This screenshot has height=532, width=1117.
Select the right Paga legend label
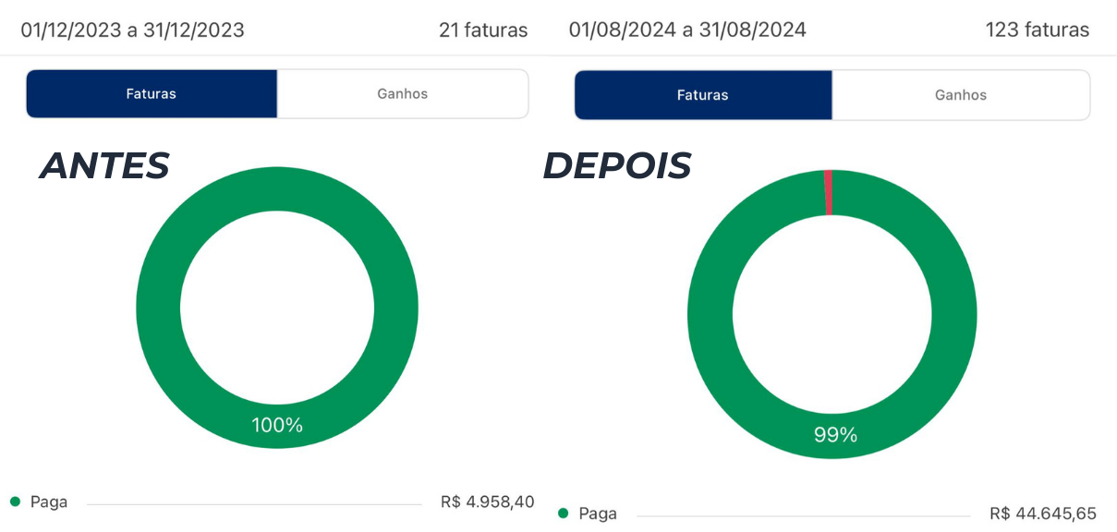click(598, 514)
